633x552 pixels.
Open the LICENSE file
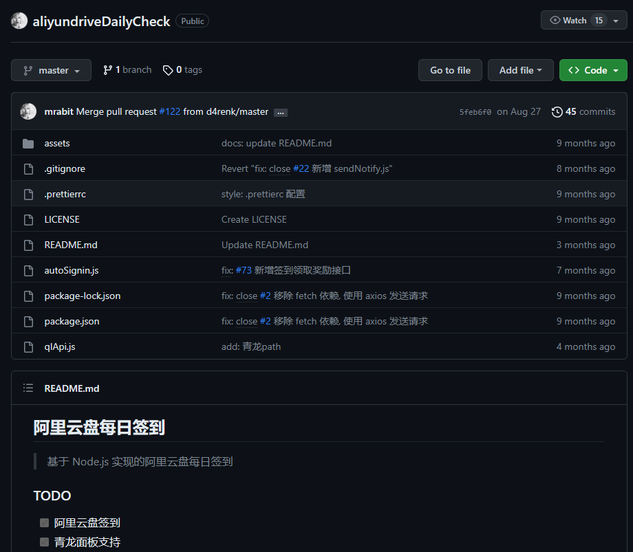(x=62, y=219)
